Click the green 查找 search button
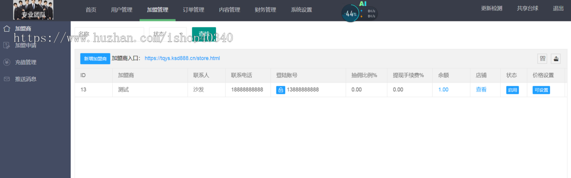Viewport: 571px width, 178px height. click(204, 34)
